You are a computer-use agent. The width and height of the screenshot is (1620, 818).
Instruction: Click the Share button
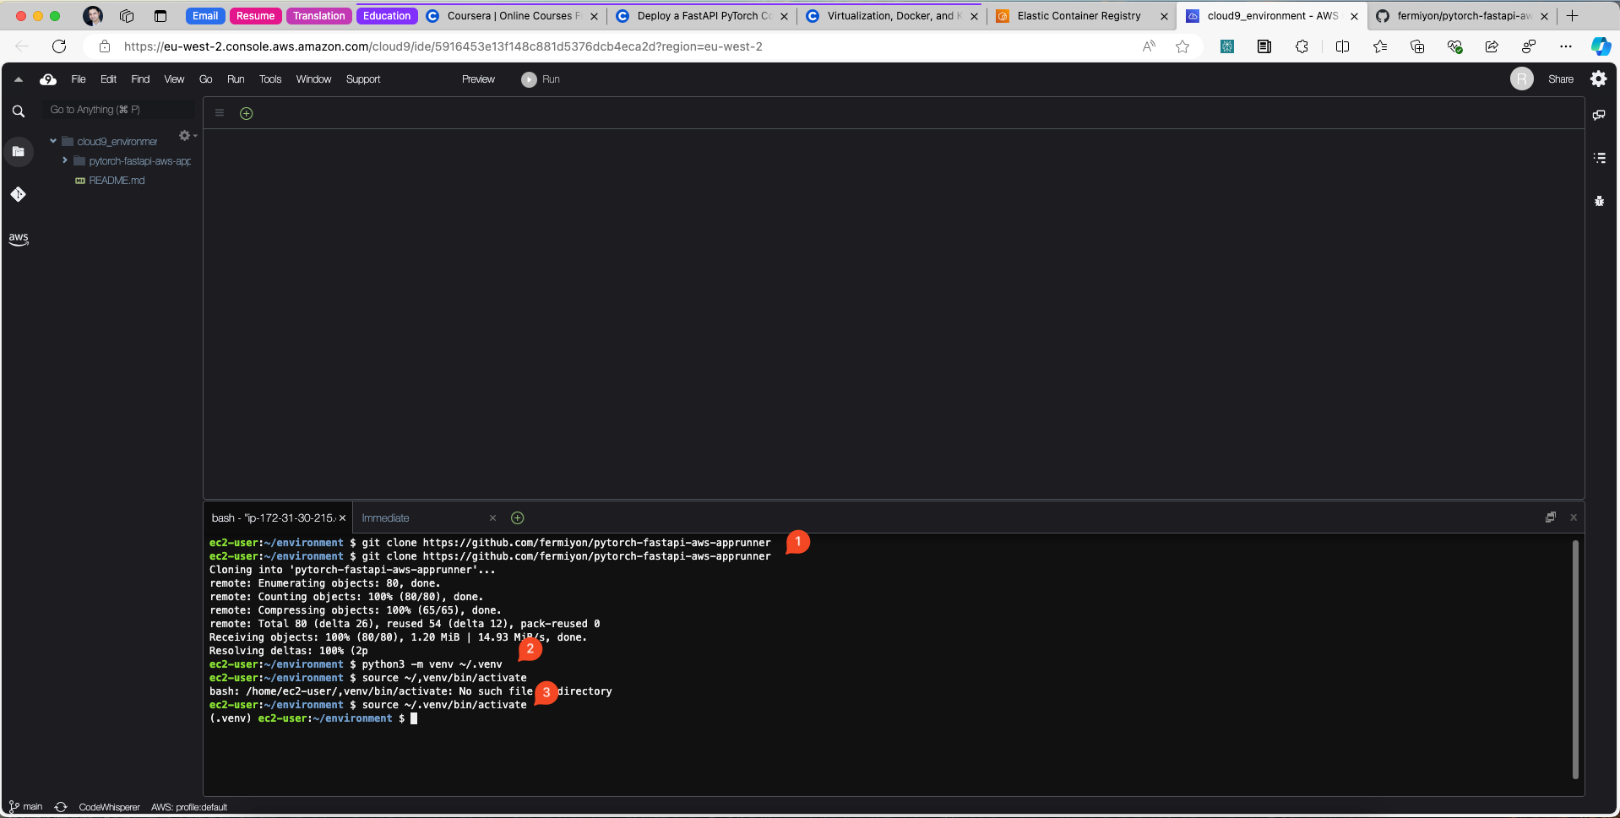click(x=1560, y=79)
